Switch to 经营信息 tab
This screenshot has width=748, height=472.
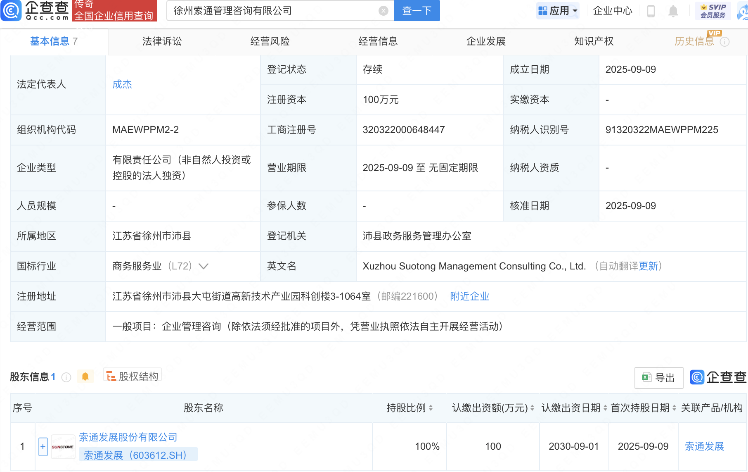pyautogui.click(x=378, y=41)
